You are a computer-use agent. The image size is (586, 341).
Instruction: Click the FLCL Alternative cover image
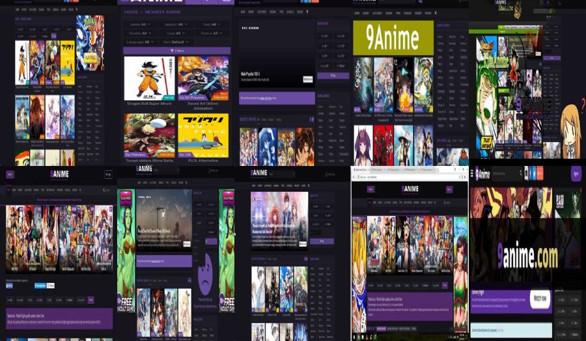pos(202,135)
